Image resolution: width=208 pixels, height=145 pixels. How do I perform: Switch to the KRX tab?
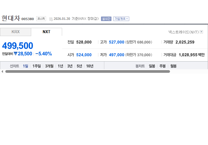pyautogui.click(x=15, y=32)
